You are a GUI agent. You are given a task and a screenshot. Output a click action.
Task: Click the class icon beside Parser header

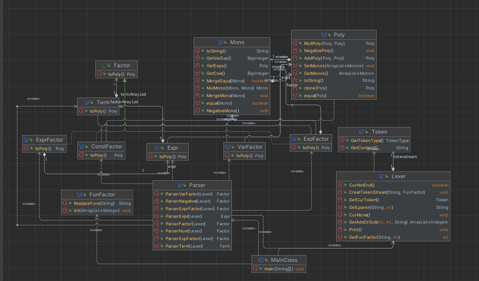point(179,185)
